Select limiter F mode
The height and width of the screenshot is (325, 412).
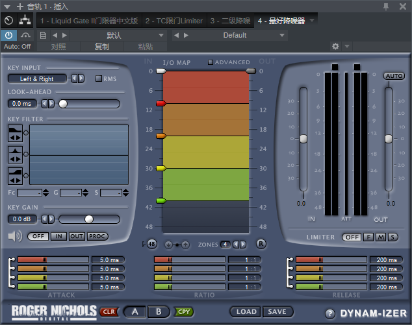tap(368, 237)
